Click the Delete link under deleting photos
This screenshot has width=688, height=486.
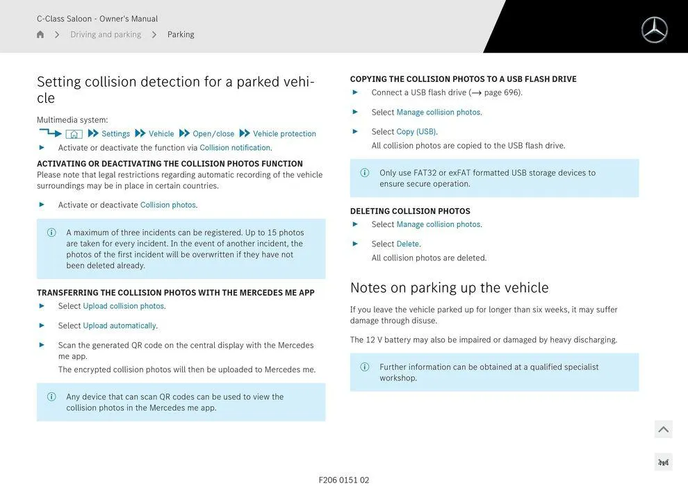pyautogui.click(x=407, y=244)
